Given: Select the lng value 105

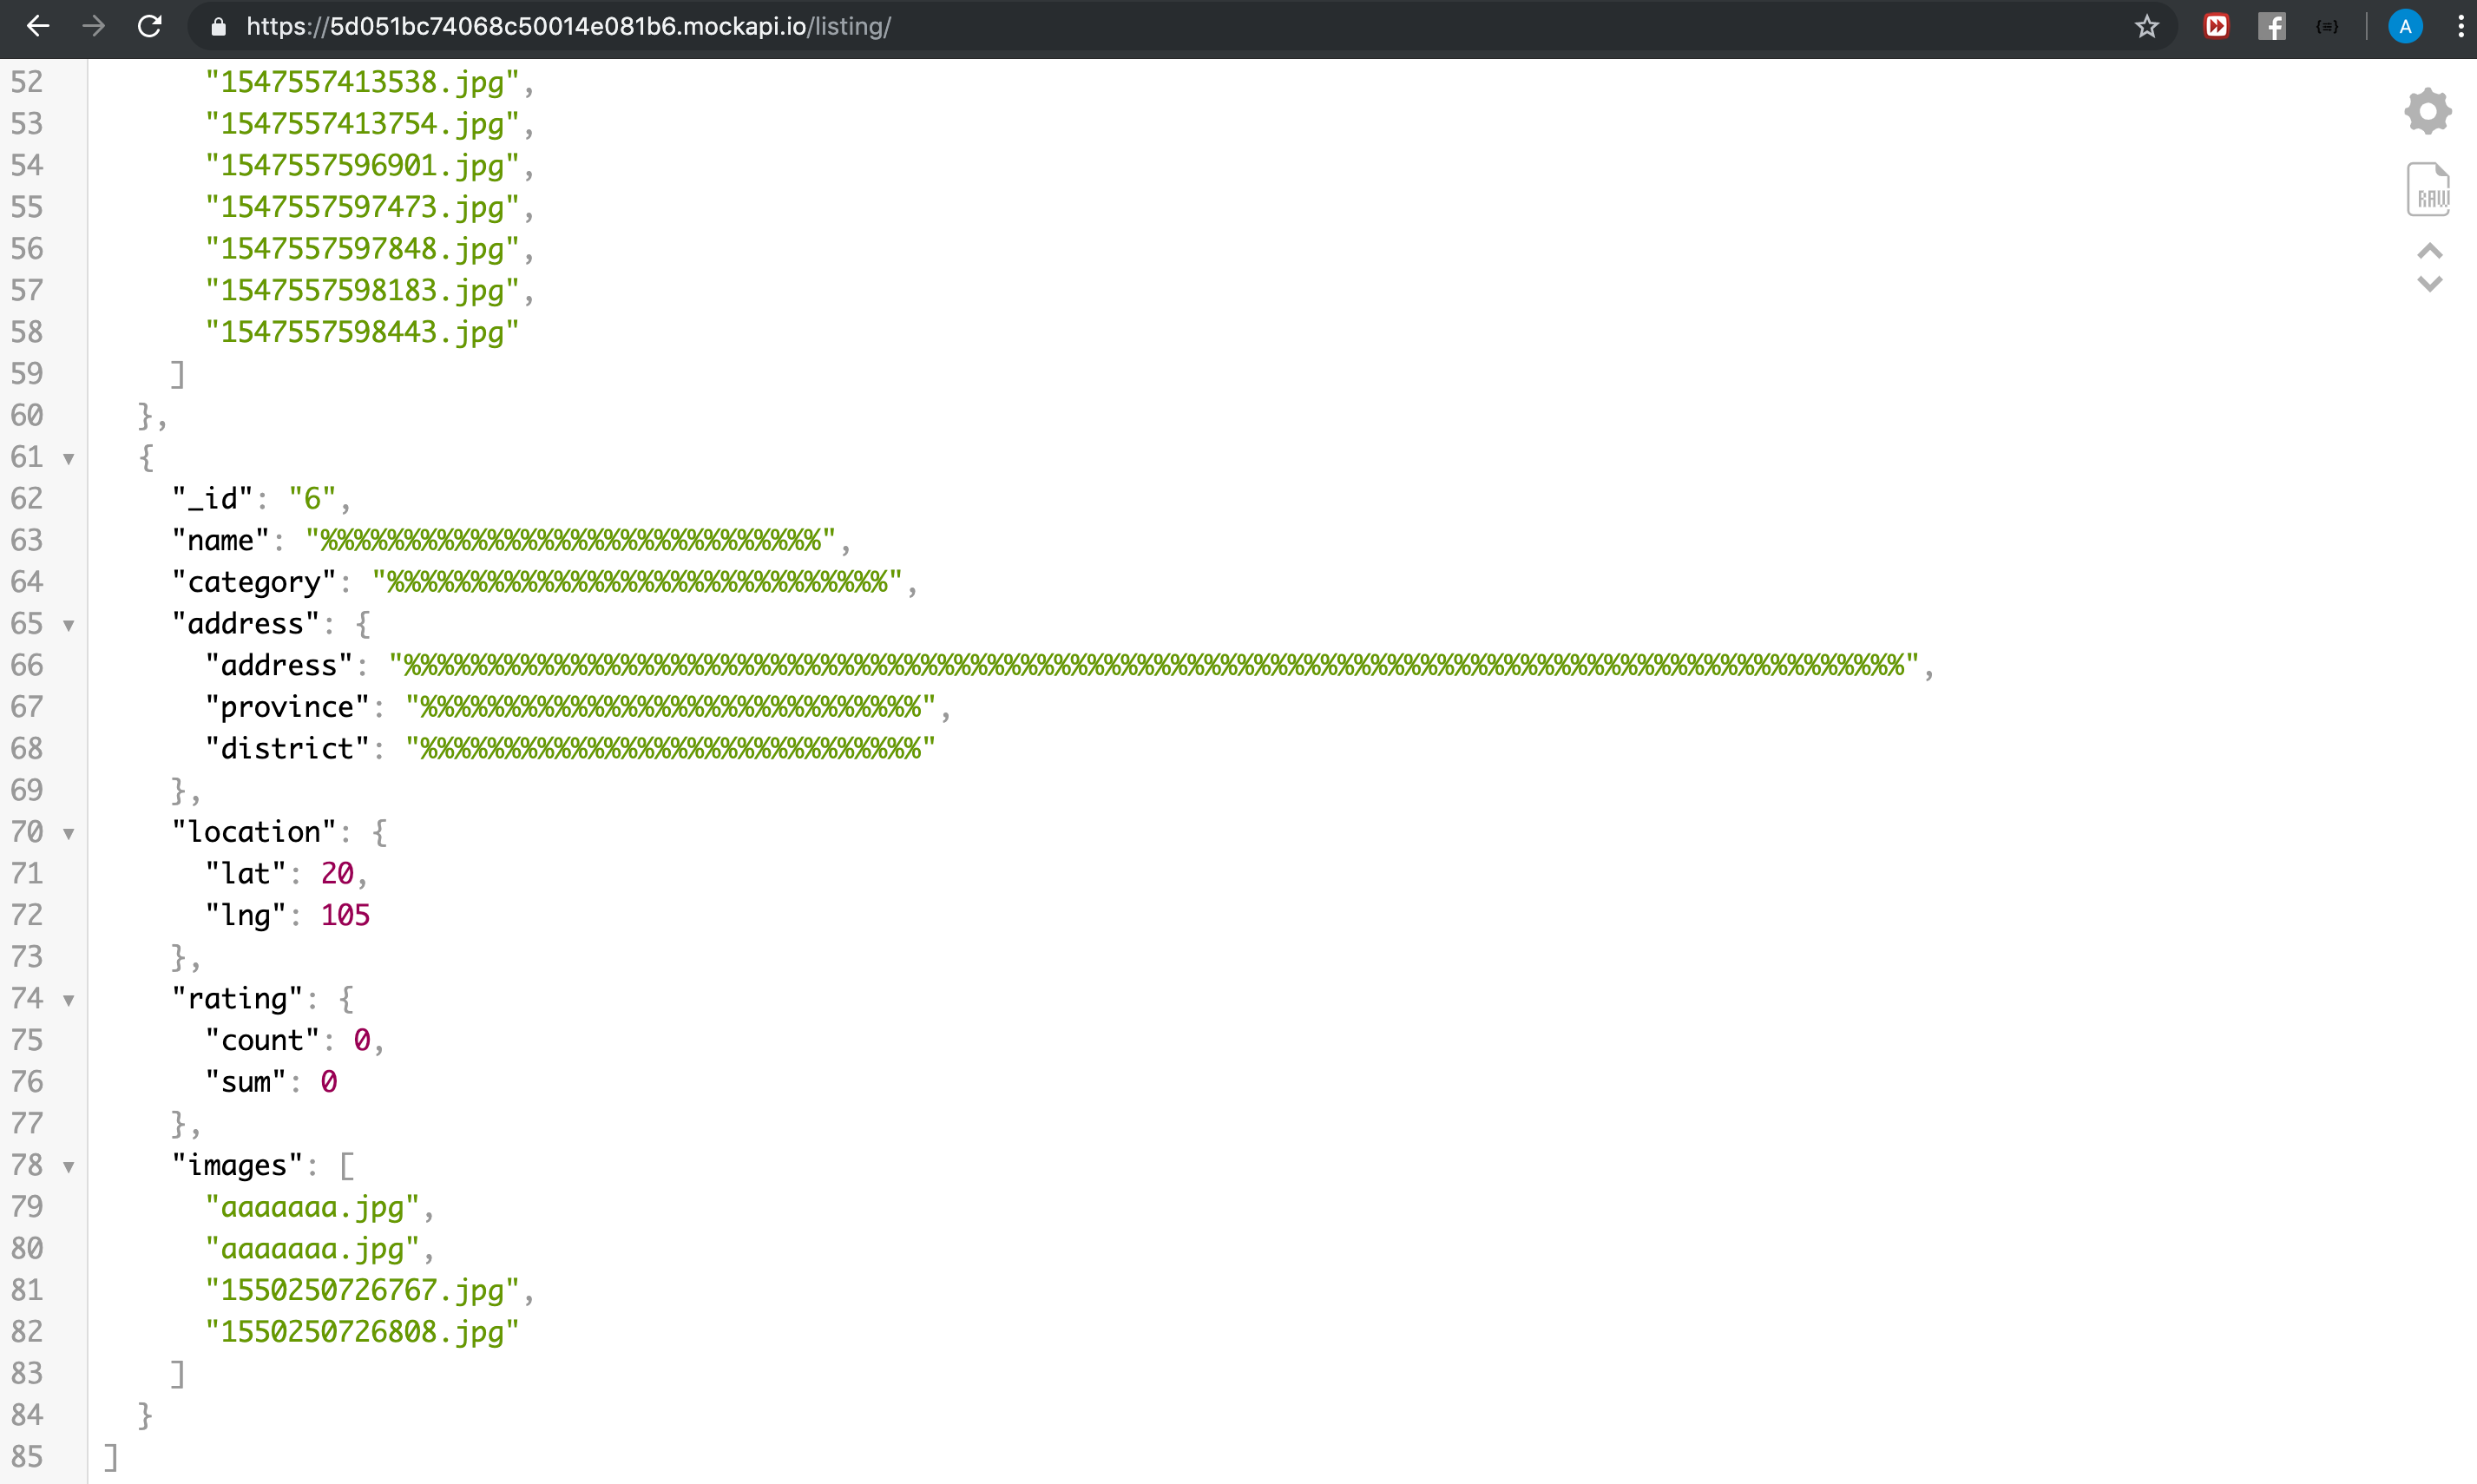Looking at the screenshot, I should click(345, 915).
